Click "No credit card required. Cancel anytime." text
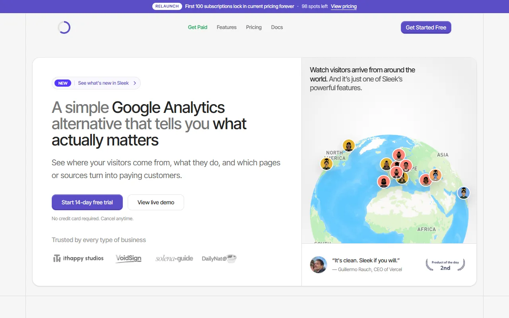 pyautogui.click(x=93, y=219)
